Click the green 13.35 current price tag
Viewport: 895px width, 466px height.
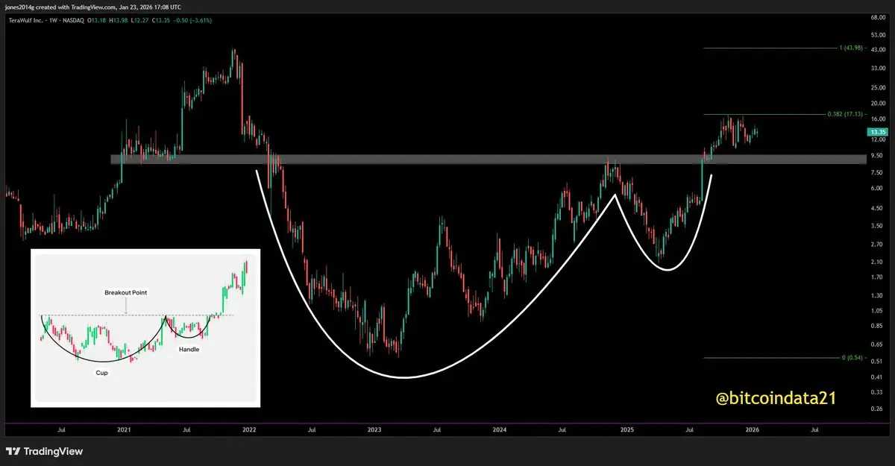pos(877,132)
